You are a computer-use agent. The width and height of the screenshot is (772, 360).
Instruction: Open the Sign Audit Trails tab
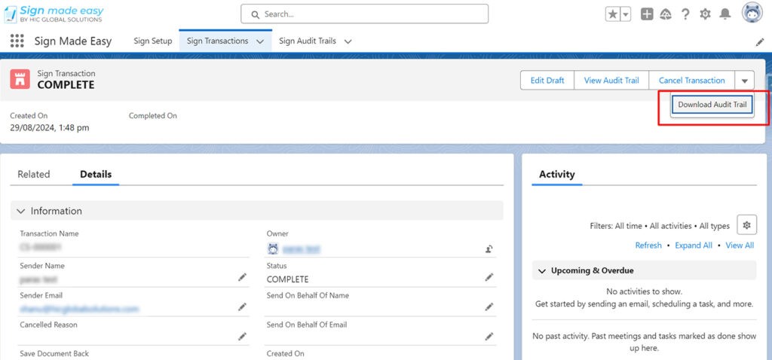308,41
